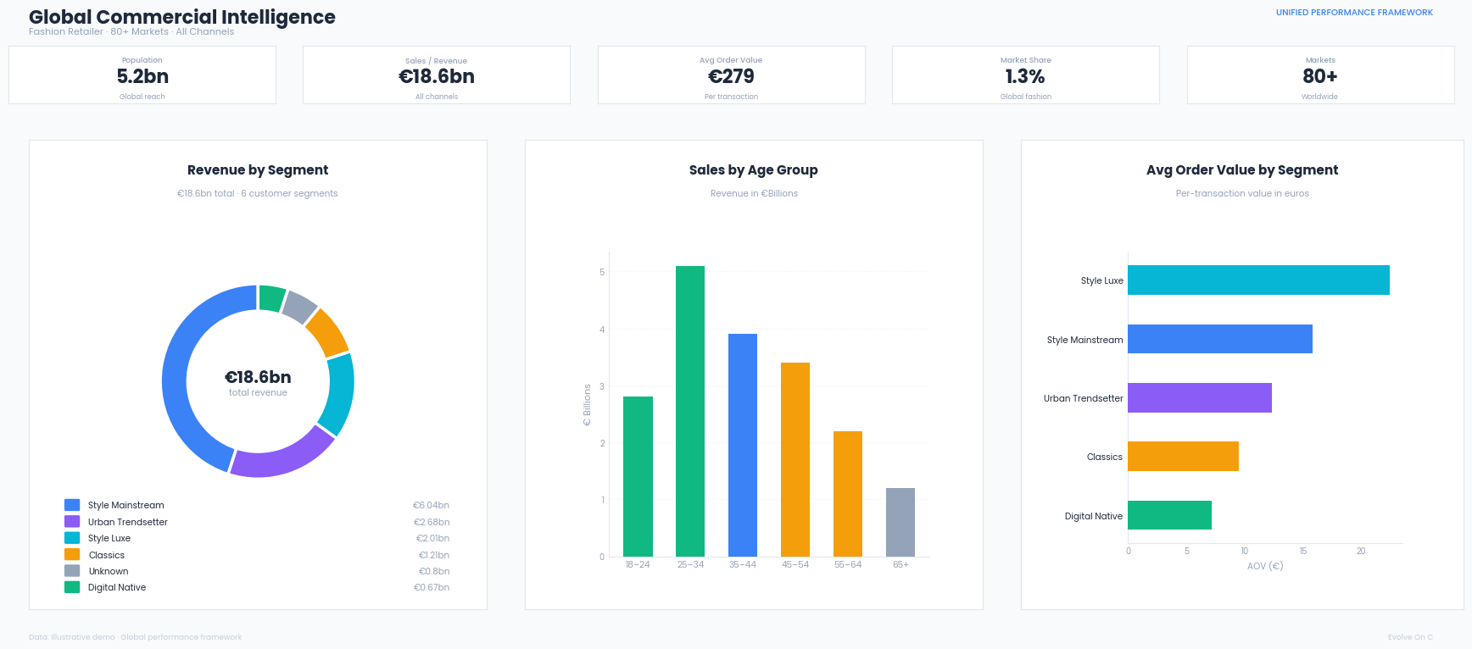Select the 65+ gray bar

pyautogui.click(x=900, y=521)
